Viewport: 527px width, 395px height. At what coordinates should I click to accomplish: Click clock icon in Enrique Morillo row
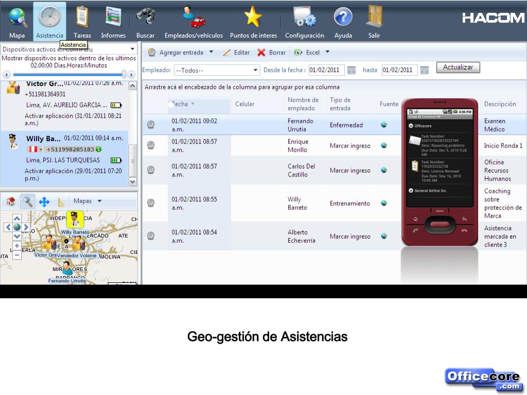151,145
